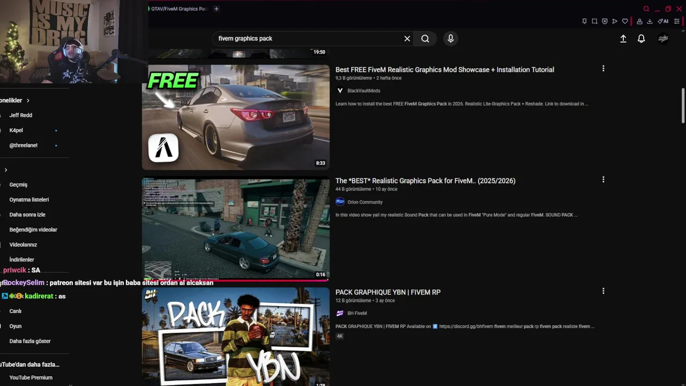
Task: Click the 'Learn how to install the best FREE' description
Action: (462, 103)
